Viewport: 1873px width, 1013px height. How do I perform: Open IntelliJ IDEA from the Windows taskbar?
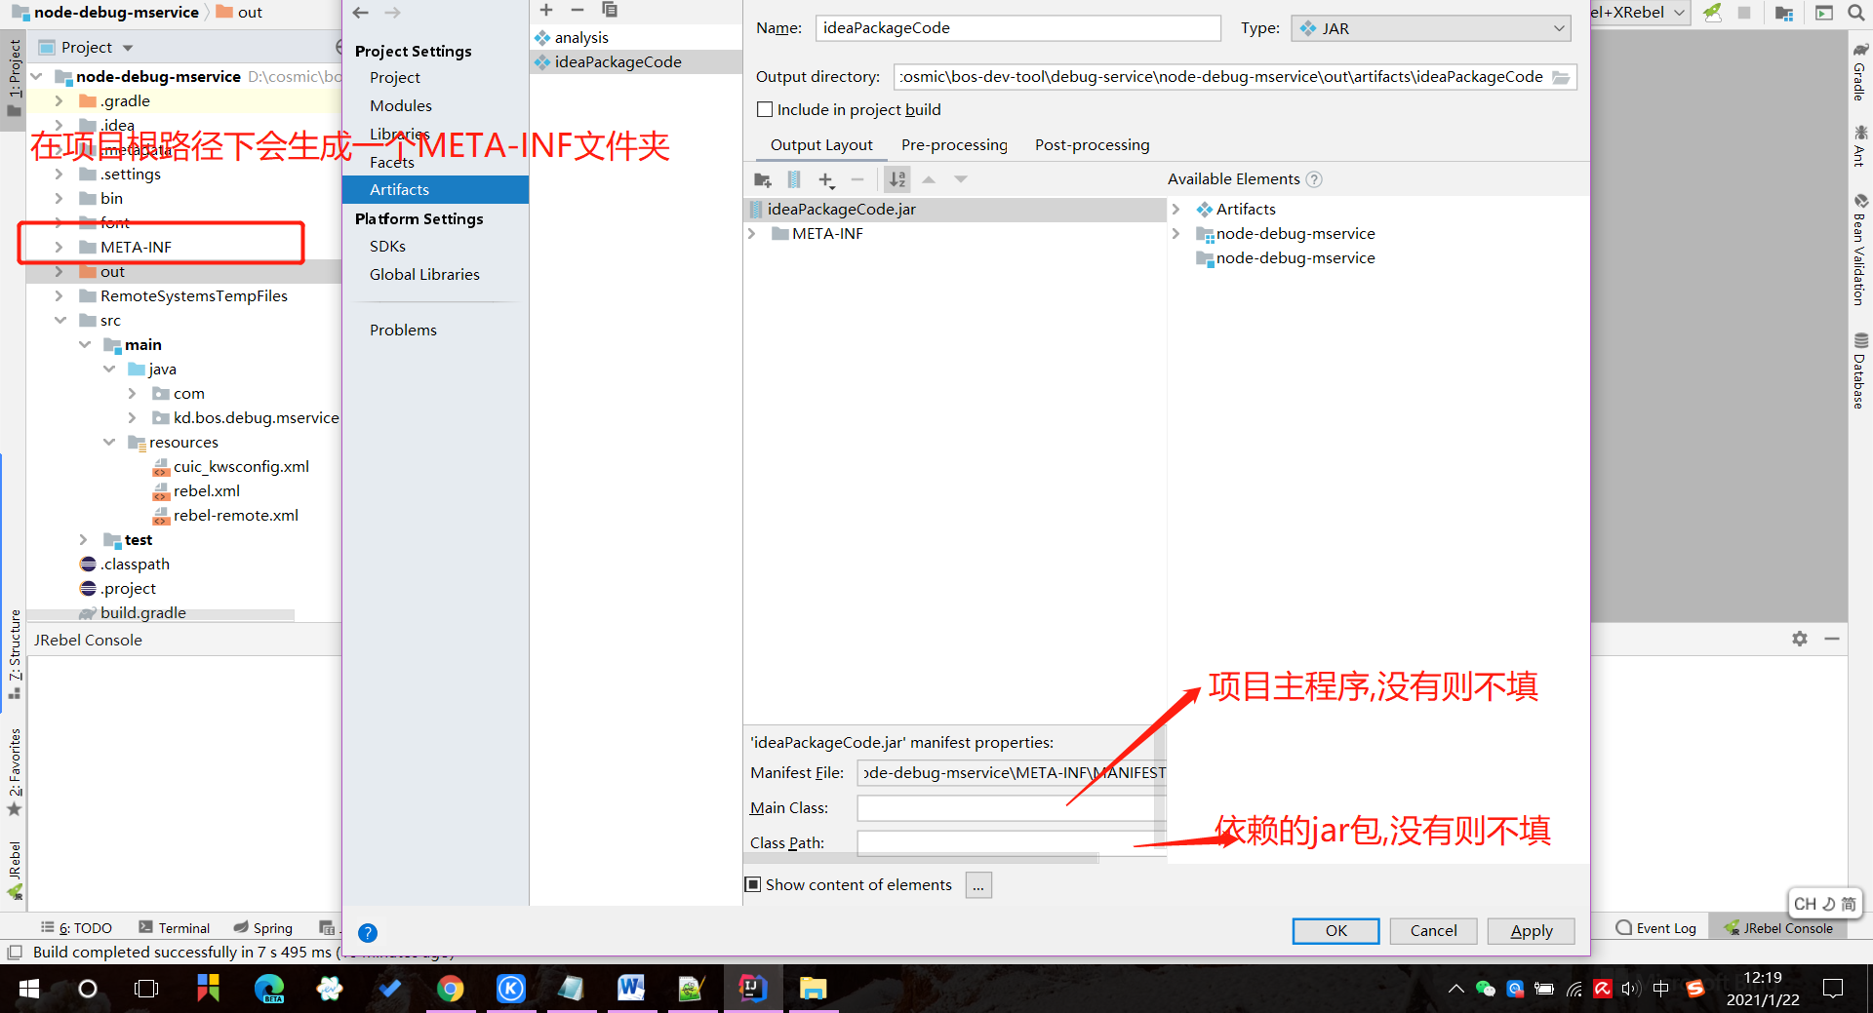point(751,989)
